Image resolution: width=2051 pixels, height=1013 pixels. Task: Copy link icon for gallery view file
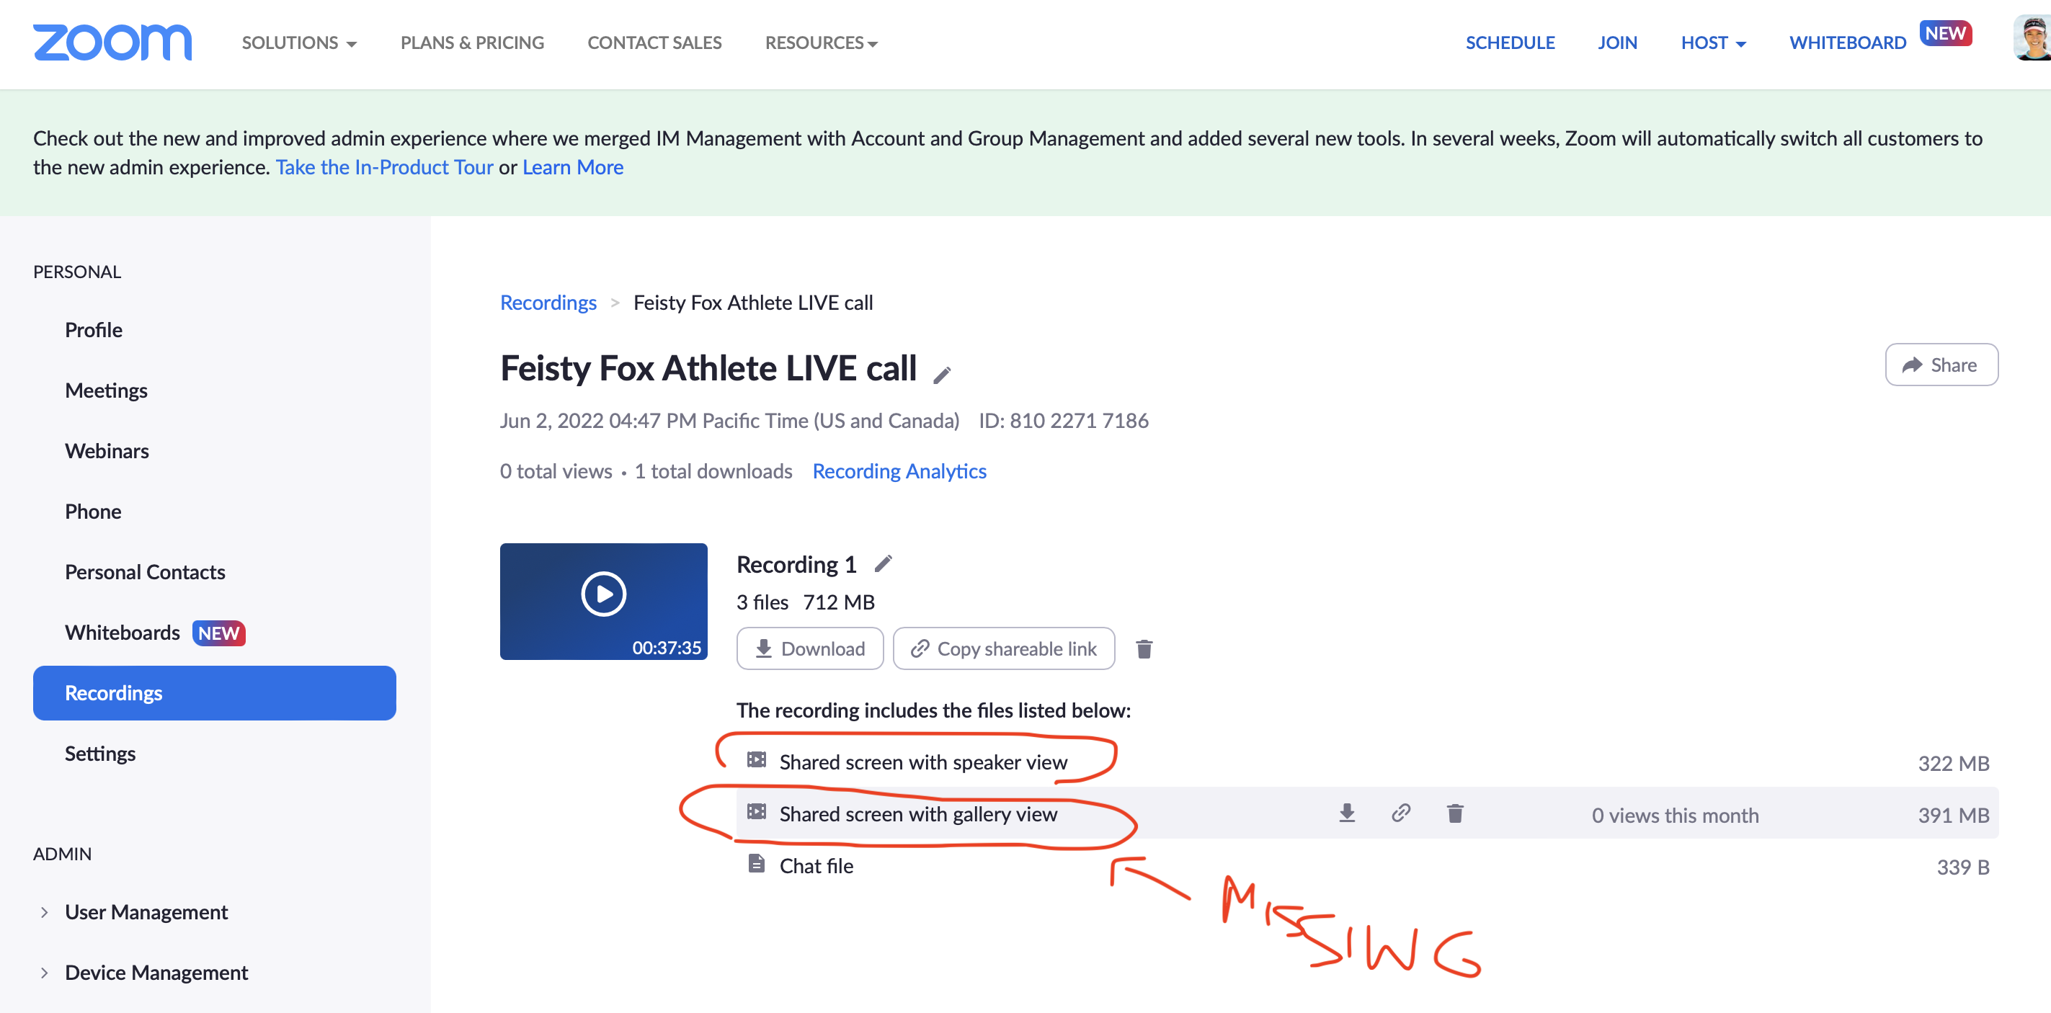(x=1400, y=813)
